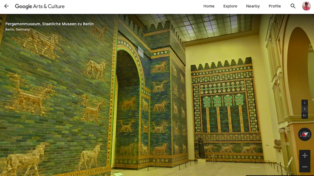314x176 pixels.
Task: Select floor 1 level
Action: [x=304, y=109]
